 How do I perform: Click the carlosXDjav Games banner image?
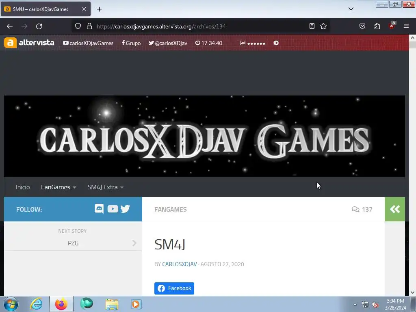click(204, 136)
